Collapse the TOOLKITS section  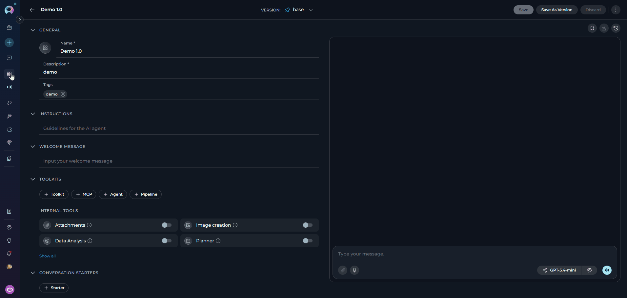[x=33, y=179]
